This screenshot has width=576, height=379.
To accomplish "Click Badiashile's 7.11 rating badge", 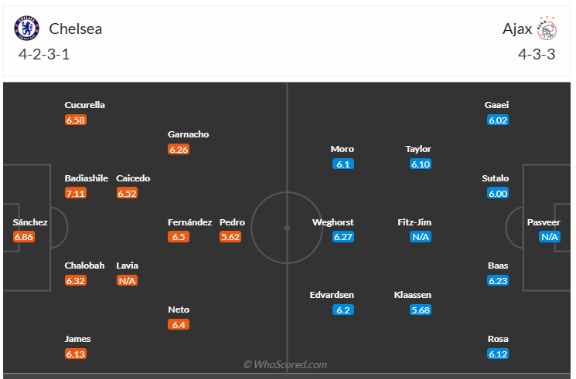I will pyautogui.click(x=76, y=194).
